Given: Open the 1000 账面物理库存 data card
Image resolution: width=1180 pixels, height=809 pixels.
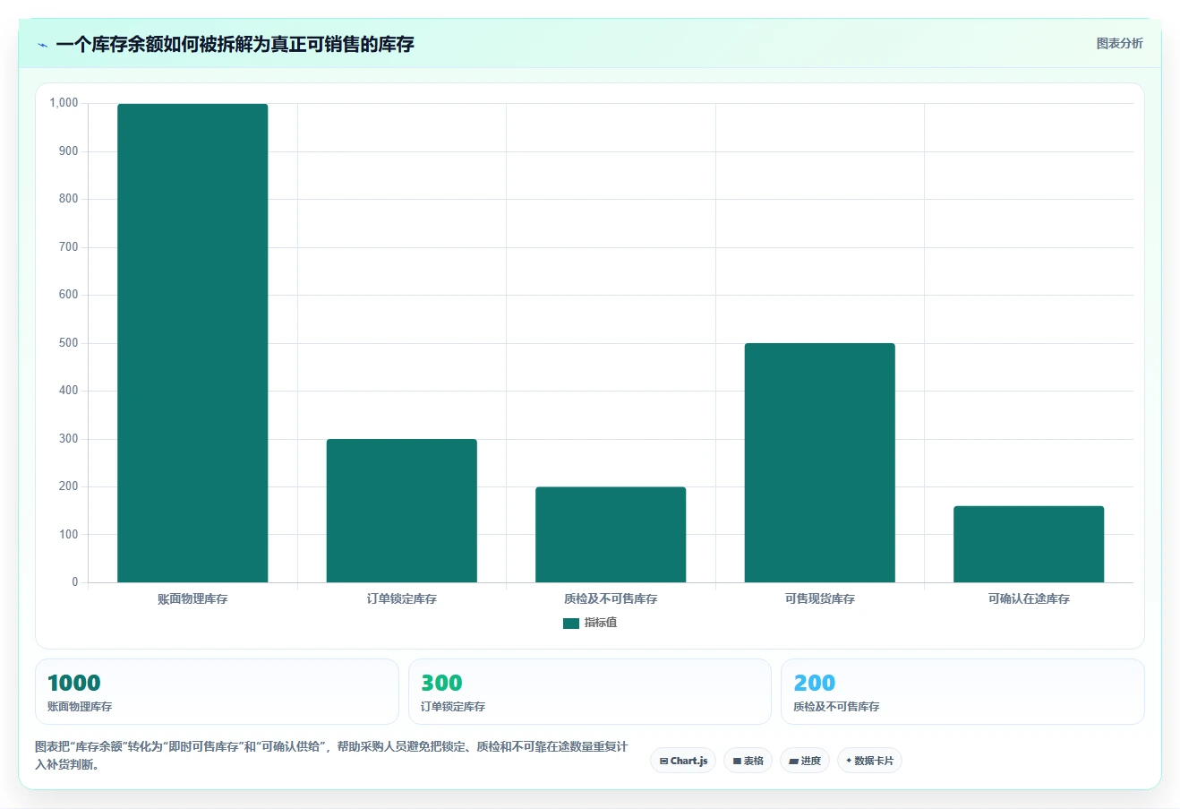Looking at the screenshot, I should click(x=217, y=692).
